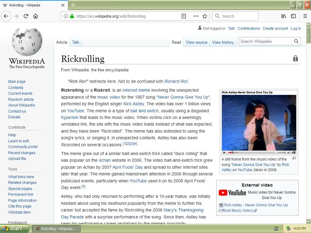Viewport: 311px width, 233px height.
Task: Open page actions three-dot menu
Action: coord(196,16)
